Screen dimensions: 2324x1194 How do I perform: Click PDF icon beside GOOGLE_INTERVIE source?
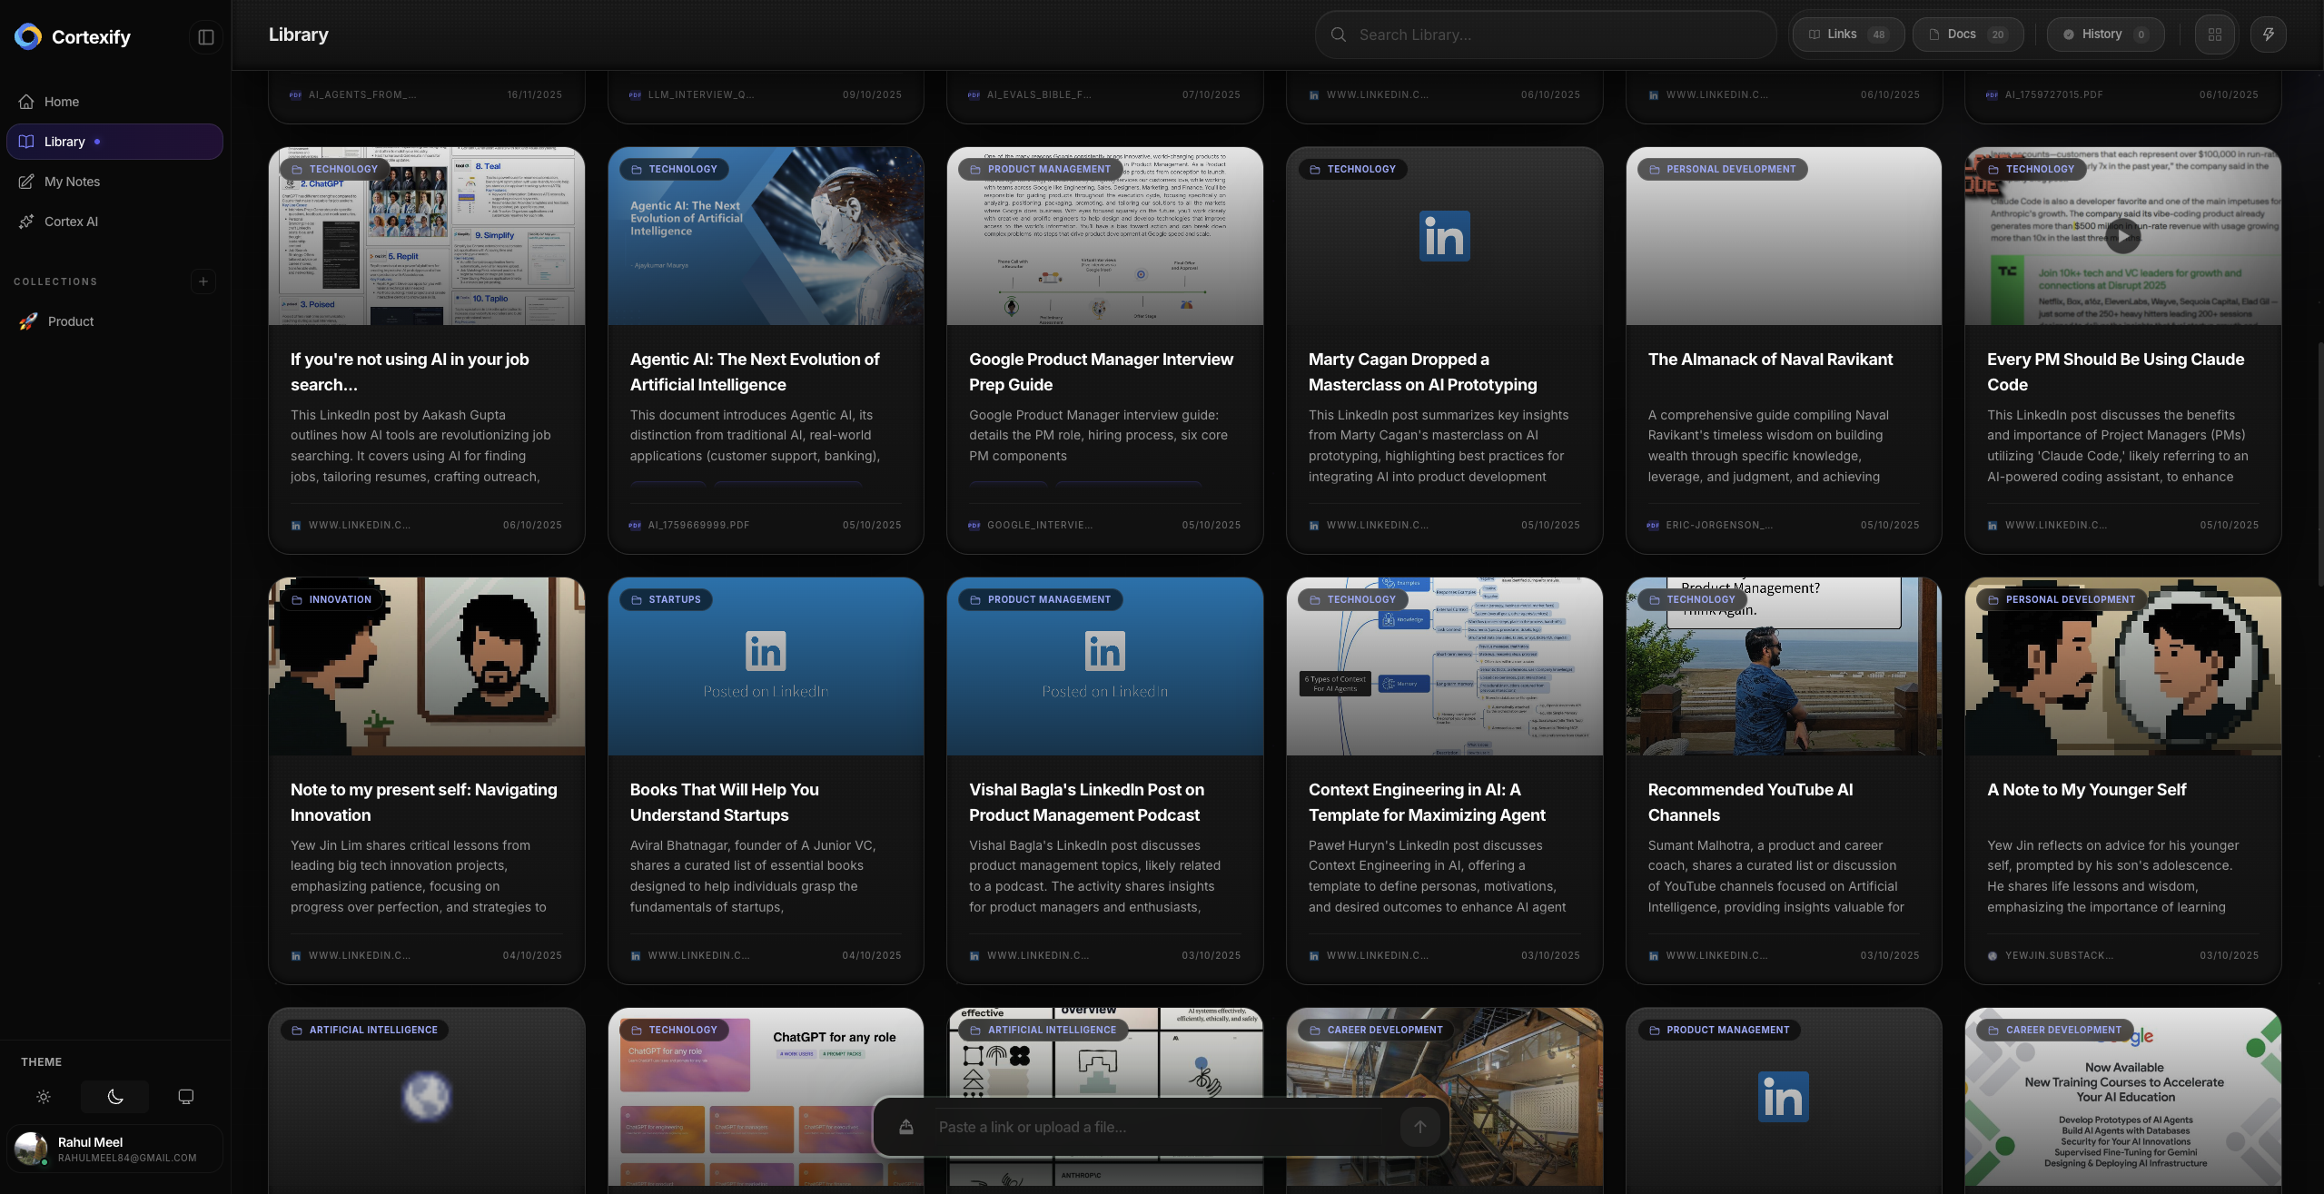pyautogui.click(x=974, y=525)
